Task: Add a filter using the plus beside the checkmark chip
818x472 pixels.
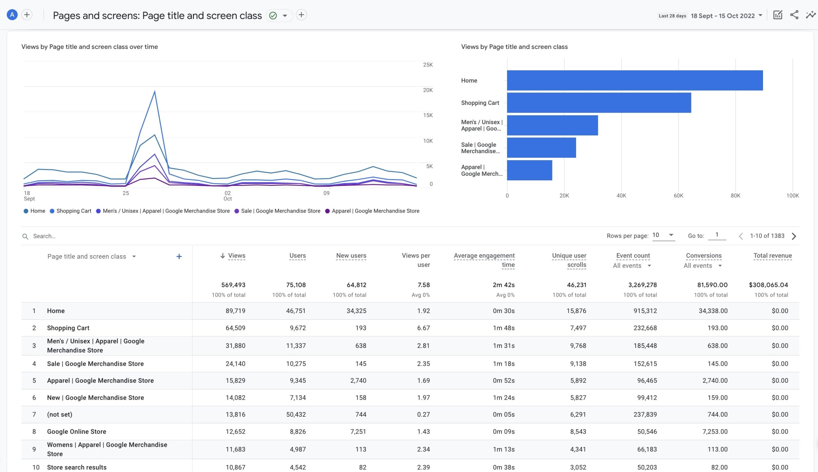Action: click(301, 15)
